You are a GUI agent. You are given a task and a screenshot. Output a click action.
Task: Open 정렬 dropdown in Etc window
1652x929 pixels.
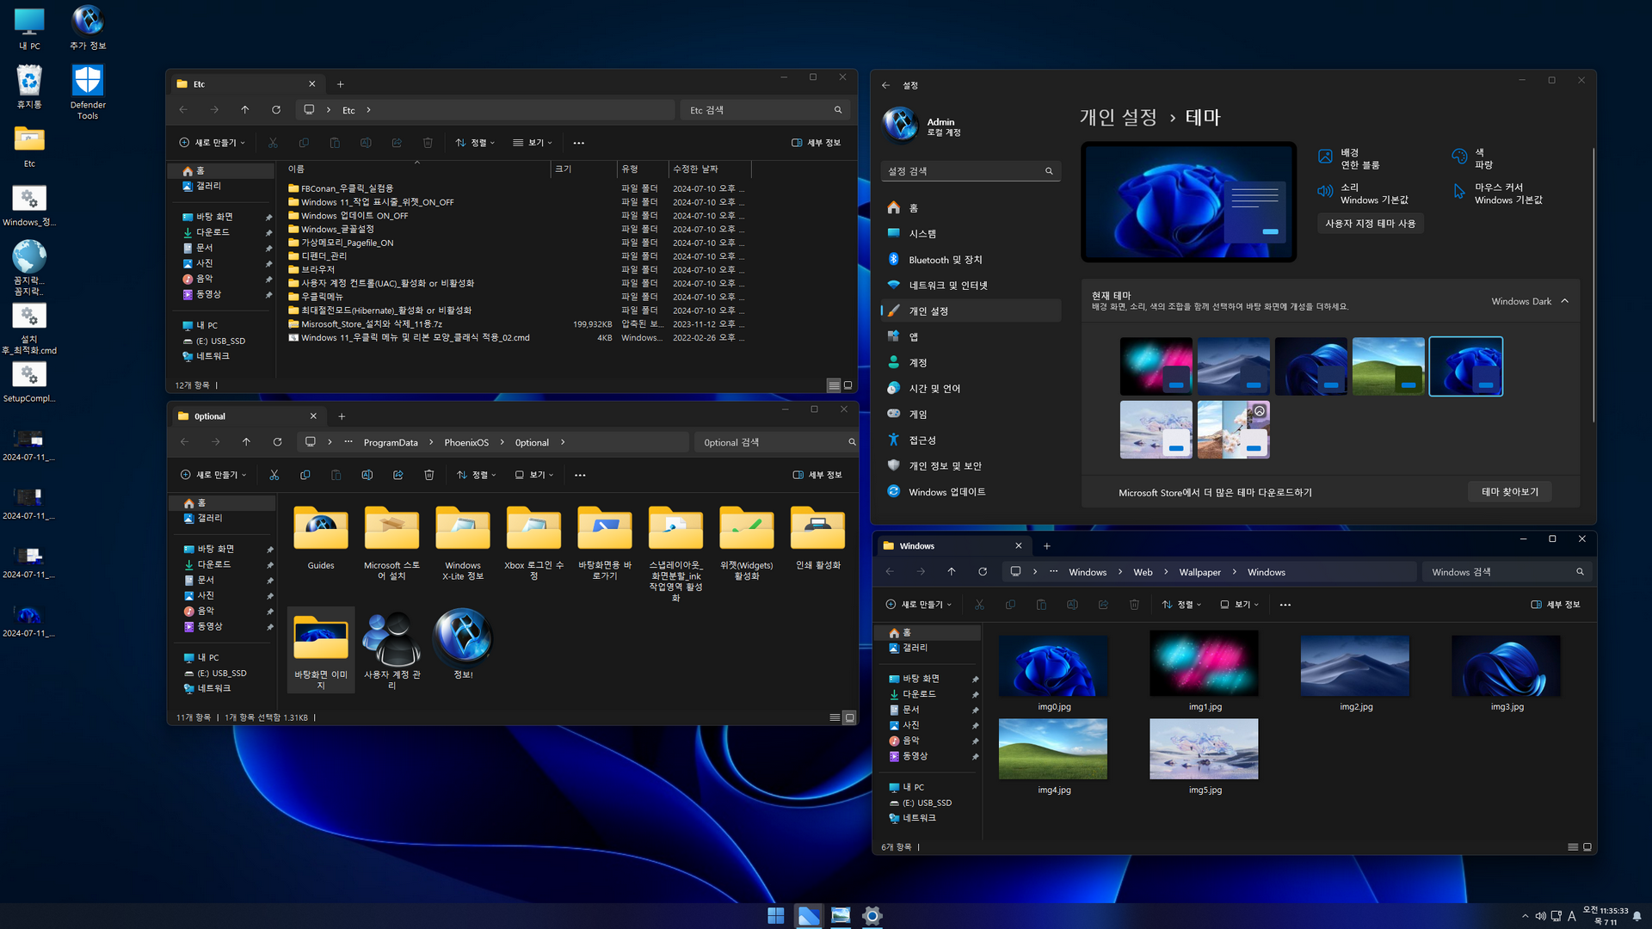click(475, 143)
